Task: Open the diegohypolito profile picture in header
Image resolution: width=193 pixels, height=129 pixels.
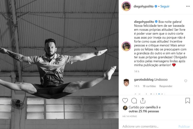Action: tap(126, 6)
